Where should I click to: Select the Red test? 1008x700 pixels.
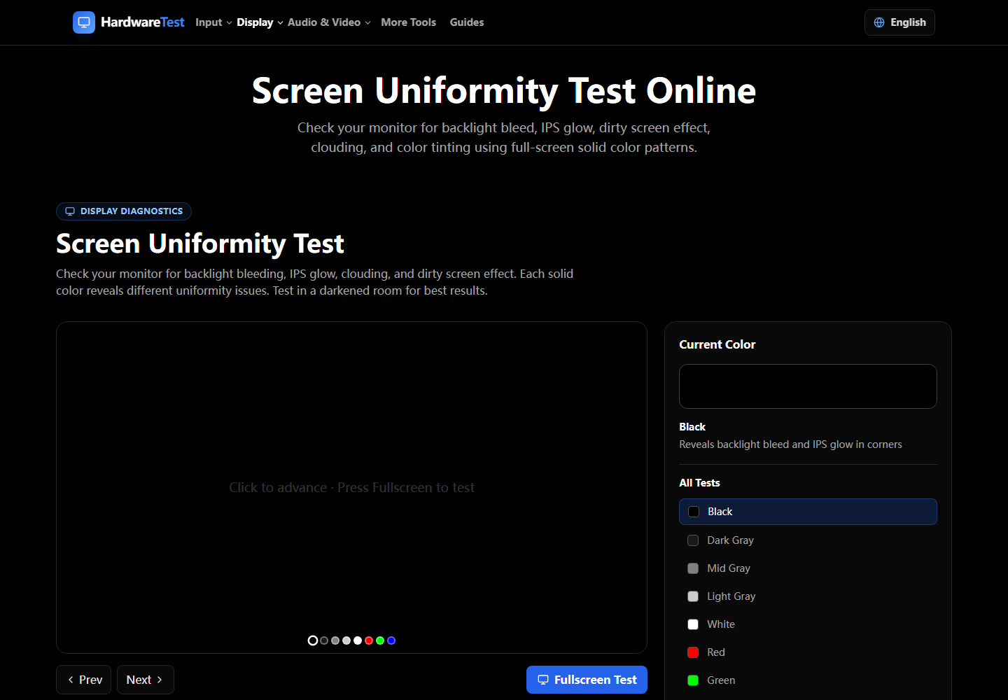(x=808, y=652)
